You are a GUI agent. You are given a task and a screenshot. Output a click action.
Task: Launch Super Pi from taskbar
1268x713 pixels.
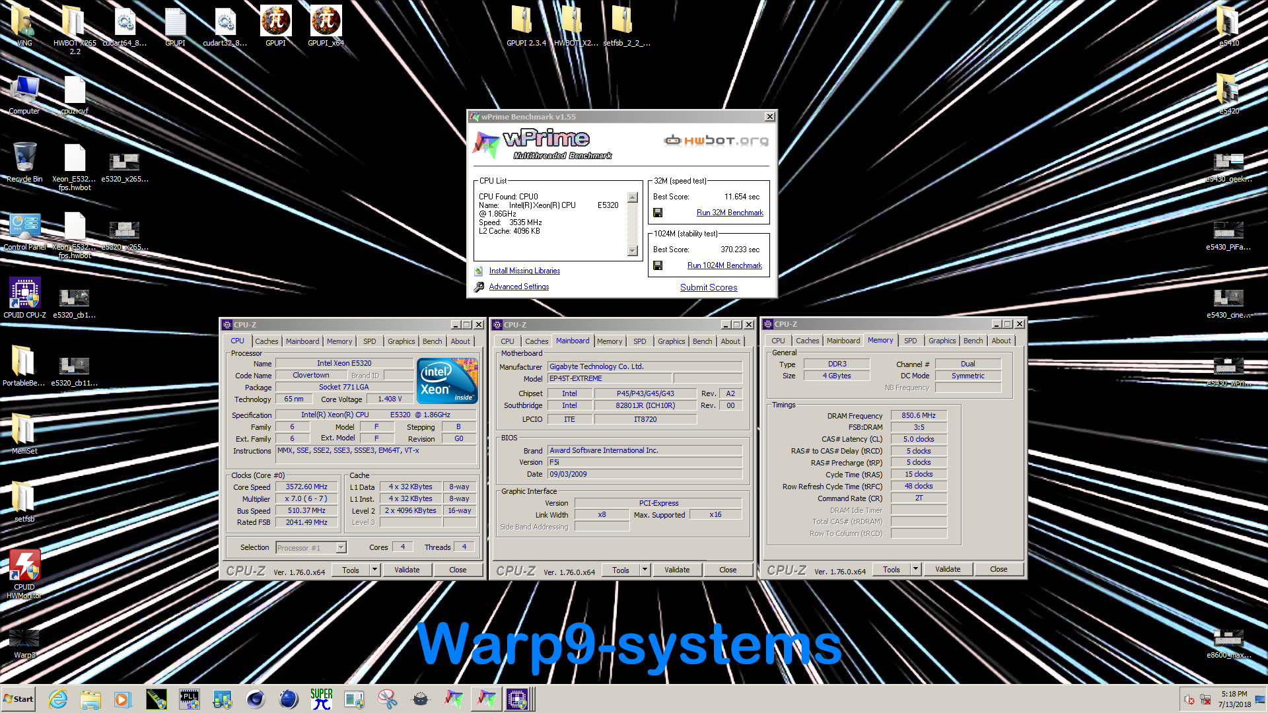322,698
